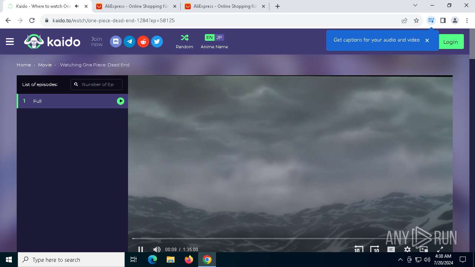This screenshot has width=475, height=267.
Task: Open the Movie breadcrumb link
Action: coord(45,65)
